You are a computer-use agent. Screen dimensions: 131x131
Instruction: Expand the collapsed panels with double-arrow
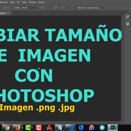pyautogui.click(x=129, y=12)
